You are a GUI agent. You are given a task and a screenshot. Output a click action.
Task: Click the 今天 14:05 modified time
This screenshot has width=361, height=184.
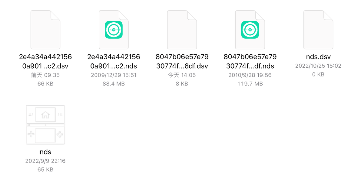point(182,75)
